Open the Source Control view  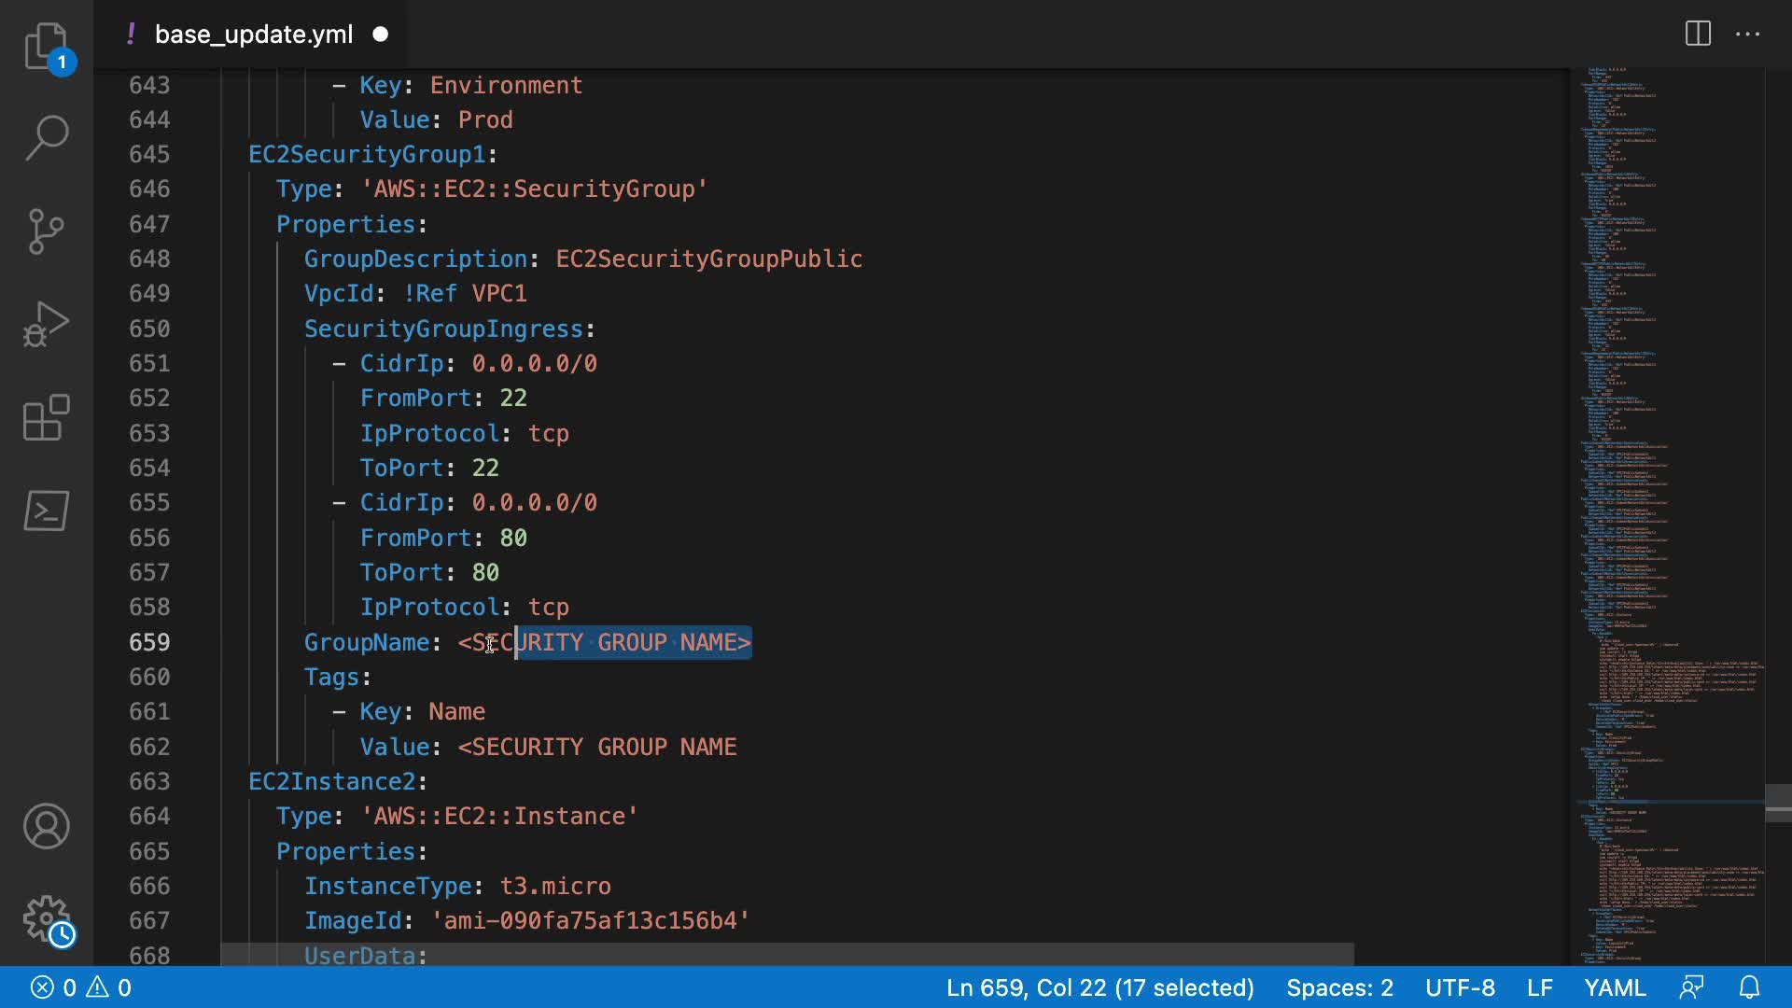pos(46,231)
